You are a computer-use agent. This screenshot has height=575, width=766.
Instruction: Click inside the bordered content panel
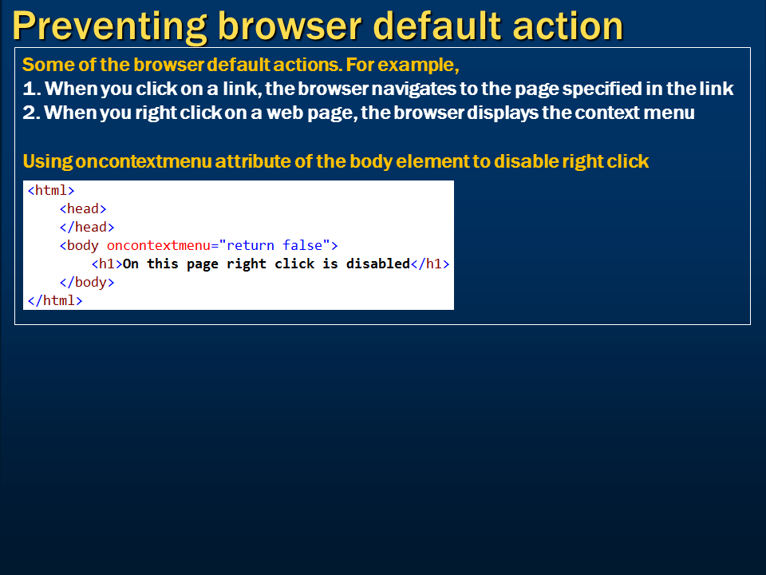click(559, 240)
